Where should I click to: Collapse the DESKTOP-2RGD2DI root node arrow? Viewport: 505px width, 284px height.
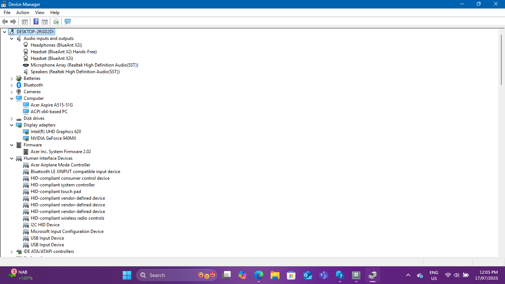5,32
